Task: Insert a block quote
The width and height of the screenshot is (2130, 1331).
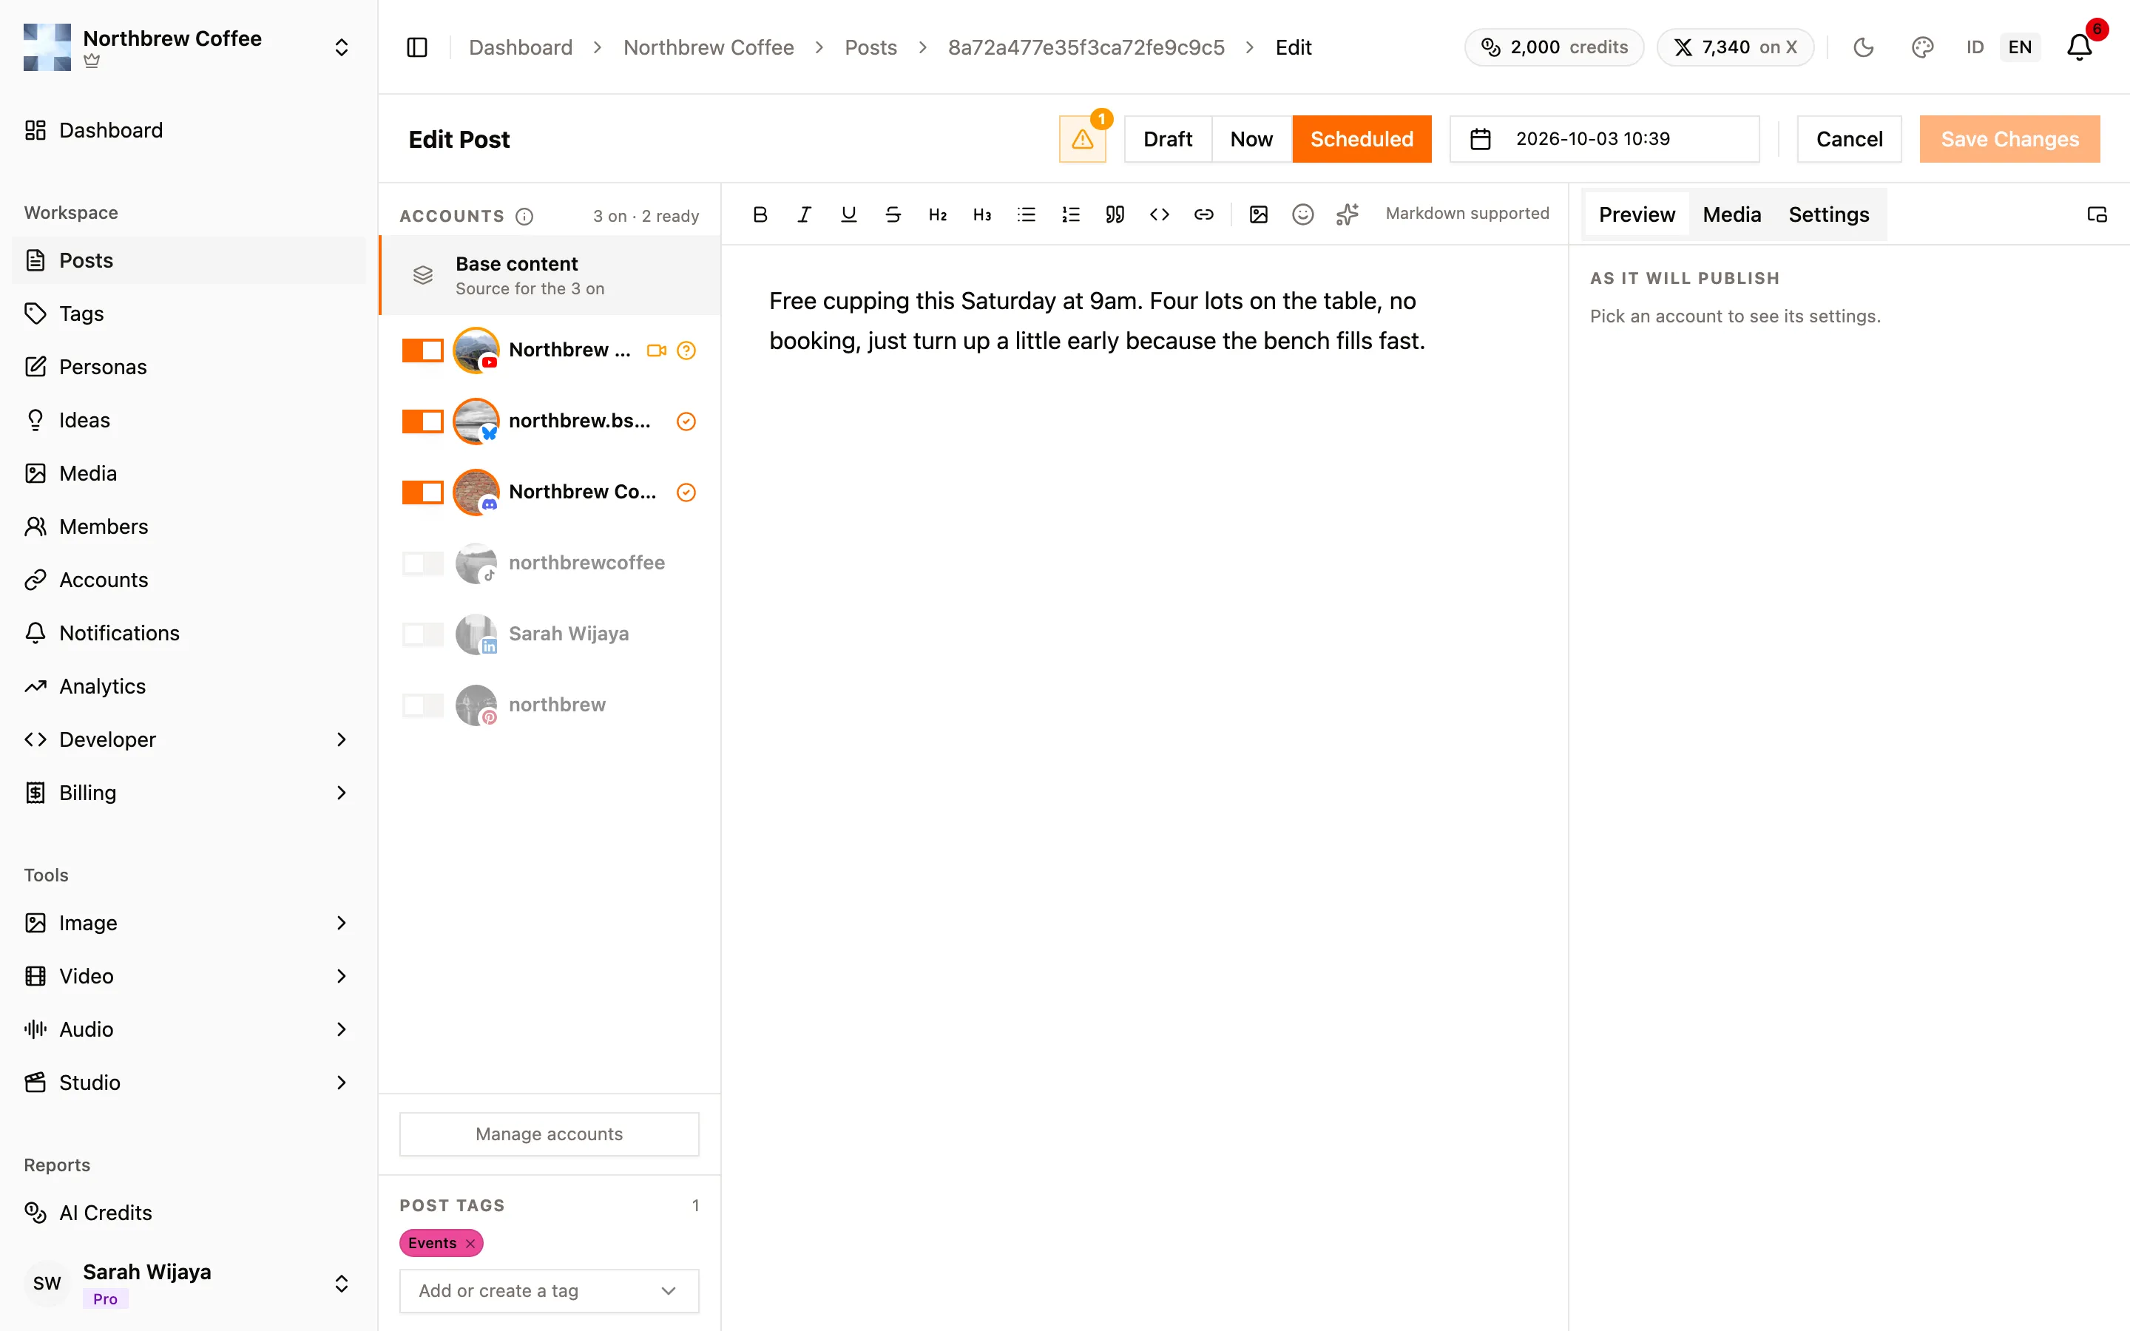Action: [x=1115, y=214]
